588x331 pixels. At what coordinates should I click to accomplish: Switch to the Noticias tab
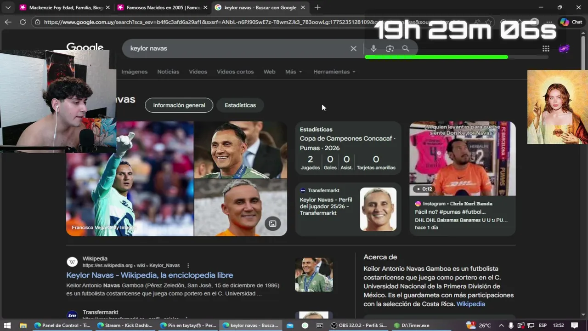point(168,72)
